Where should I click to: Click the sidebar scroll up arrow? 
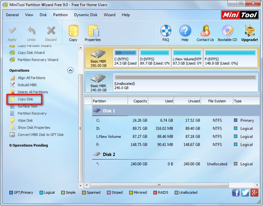[x=81, y=48]
